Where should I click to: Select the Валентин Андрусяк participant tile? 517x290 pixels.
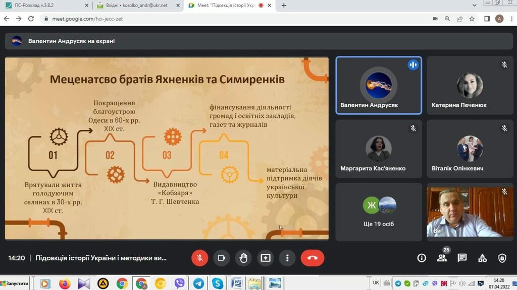379,86
